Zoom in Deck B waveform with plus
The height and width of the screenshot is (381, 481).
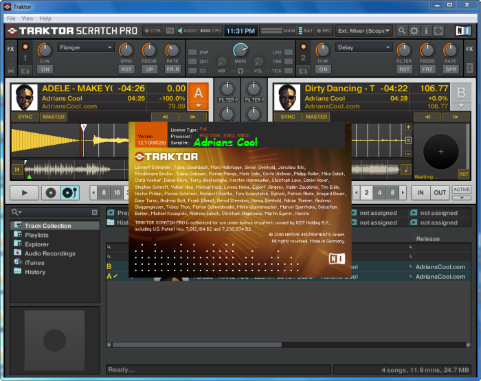[408, 127]
